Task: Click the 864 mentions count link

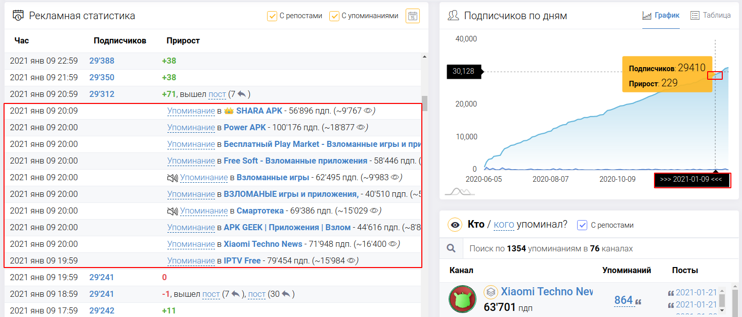Action: tap(623, 300)
